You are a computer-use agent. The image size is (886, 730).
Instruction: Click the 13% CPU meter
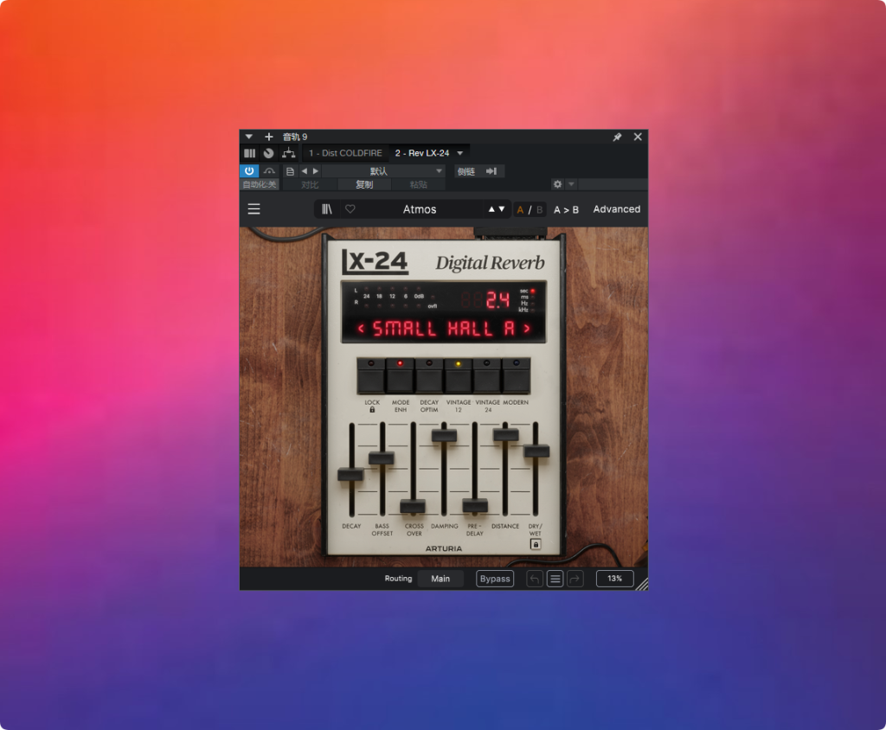pos(615,579)
